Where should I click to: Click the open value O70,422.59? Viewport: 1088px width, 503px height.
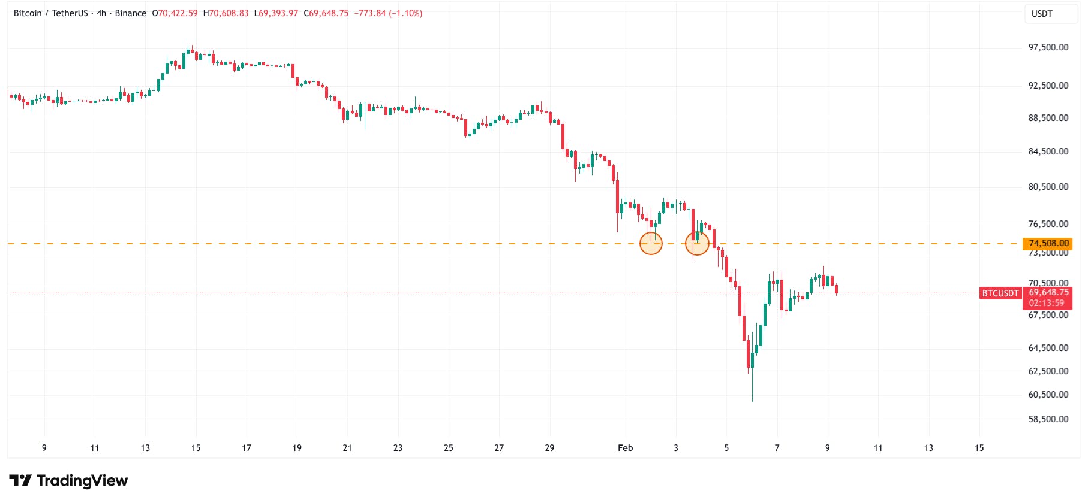[175, 13]
